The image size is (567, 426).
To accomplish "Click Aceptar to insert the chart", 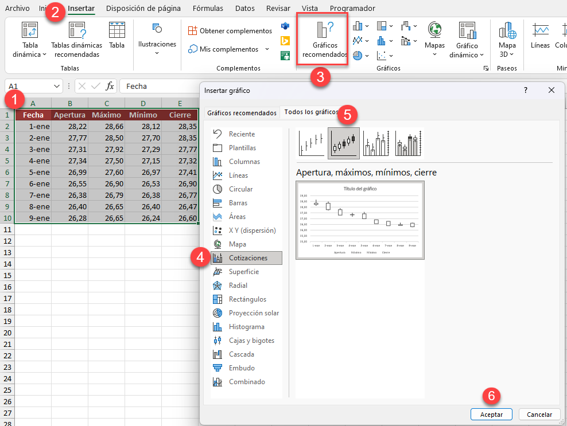I will (x=491, y=415).
